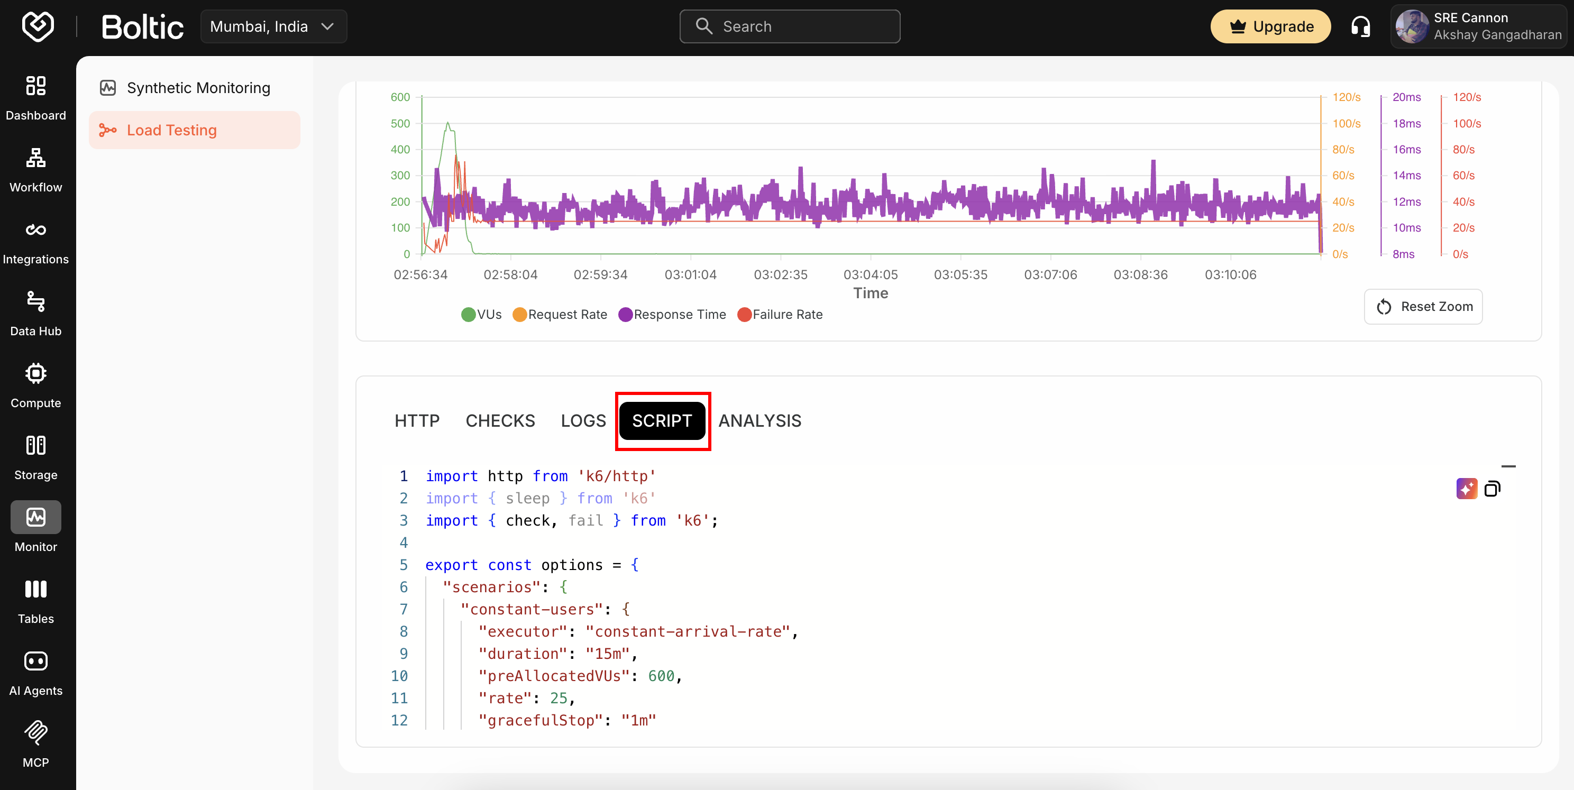The image size is (1574, 790).
Task: Switch to the ANALYSIS tab
Action: click(x=759, y=420)
